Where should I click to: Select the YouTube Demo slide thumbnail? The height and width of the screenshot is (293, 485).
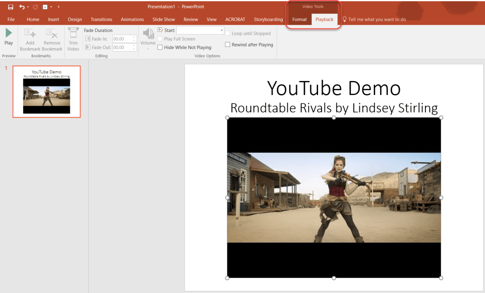tap(46, 91)
